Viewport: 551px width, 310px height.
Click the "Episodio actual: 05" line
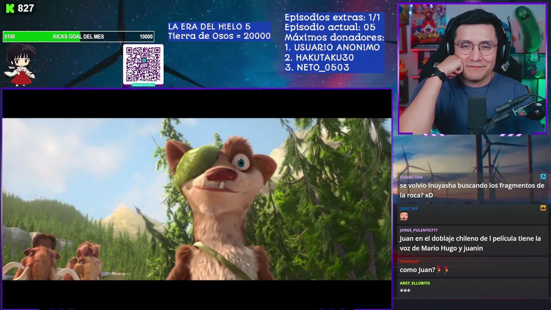coord(330,27)
